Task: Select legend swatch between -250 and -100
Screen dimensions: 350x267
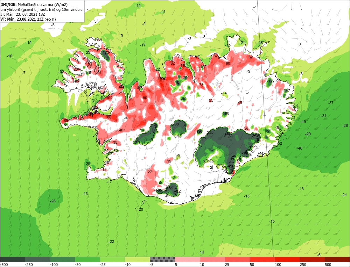Action: 38,259
